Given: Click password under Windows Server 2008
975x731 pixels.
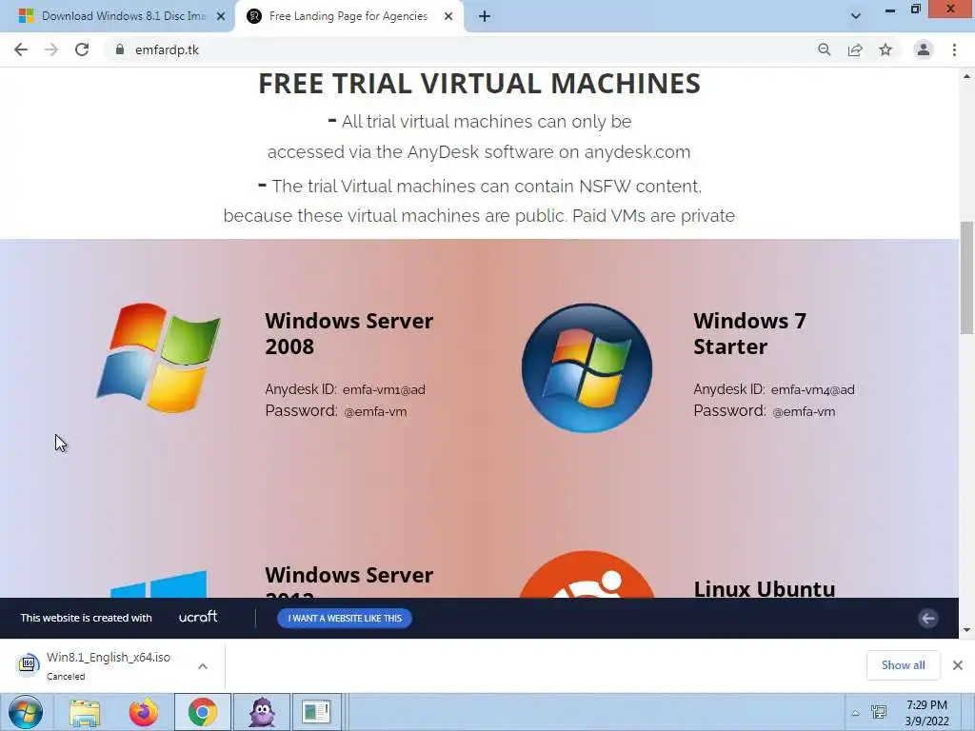Looking at the screenshot, I should pos(375,411).
